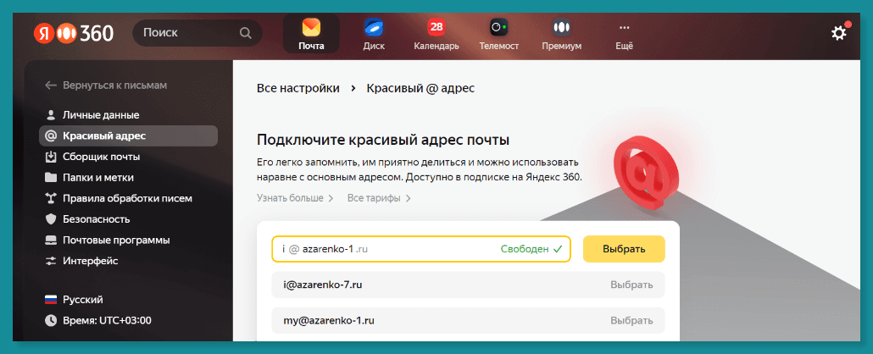
Task: Open Папки и метки section
Action: [x=89, y=178]
